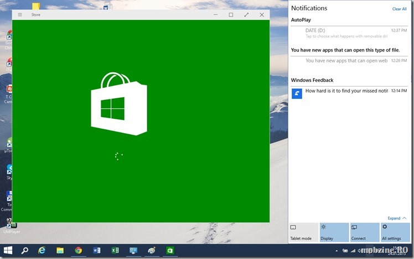Viewport: 414px width, 259px height.
Task: Open Connect quick action tile
Action: tap(365, 232)
